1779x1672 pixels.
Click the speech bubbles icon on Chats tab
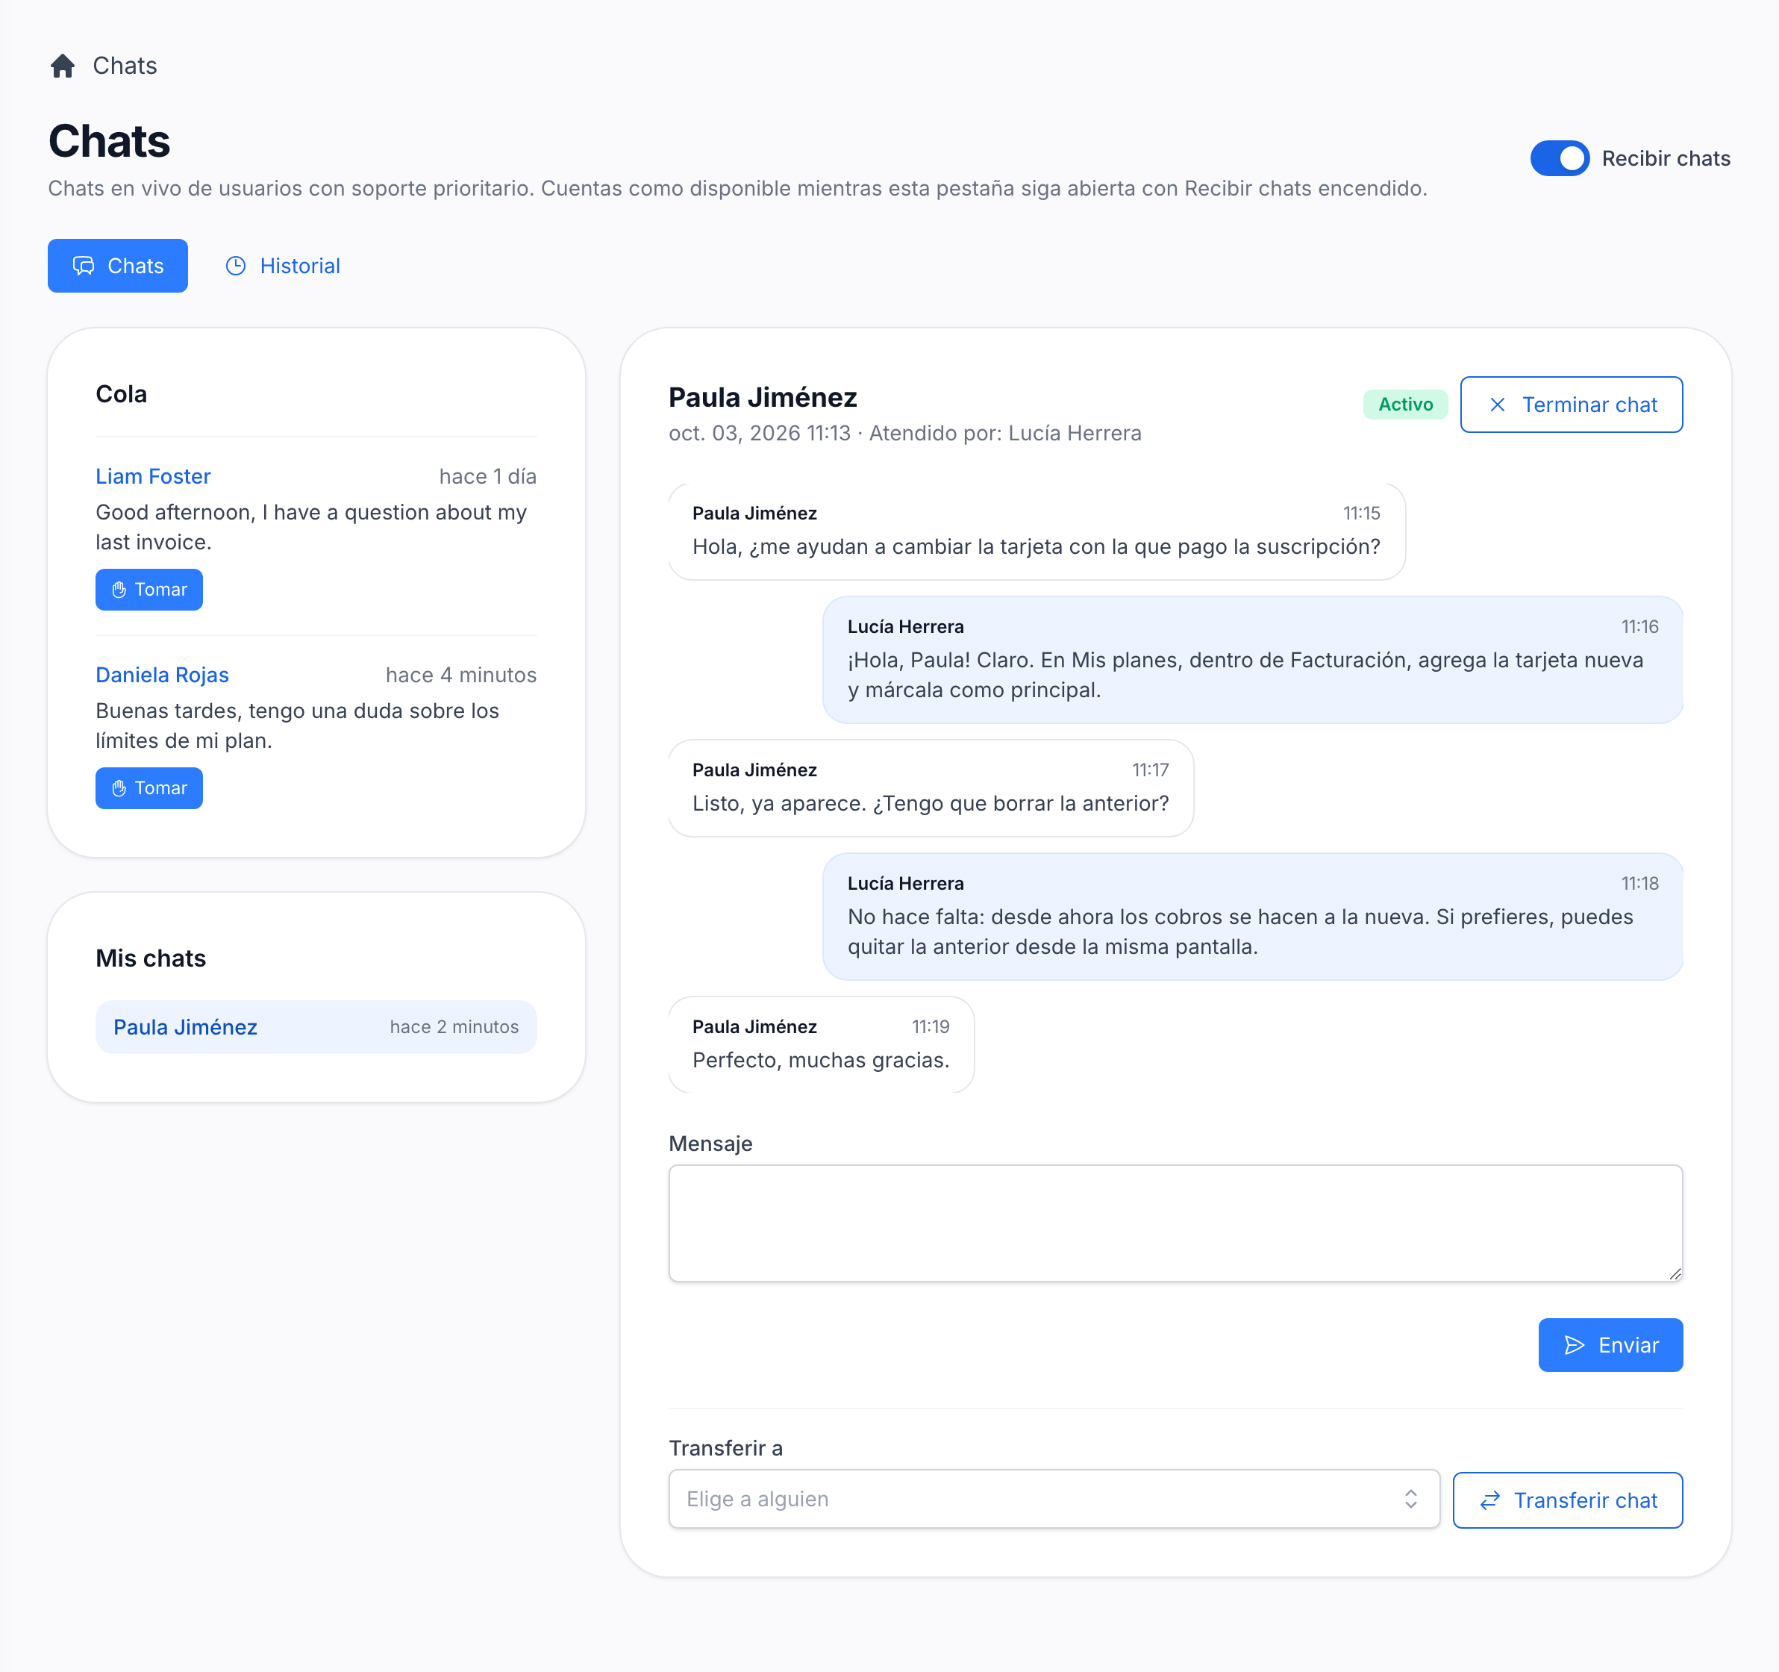pos(84,266)
